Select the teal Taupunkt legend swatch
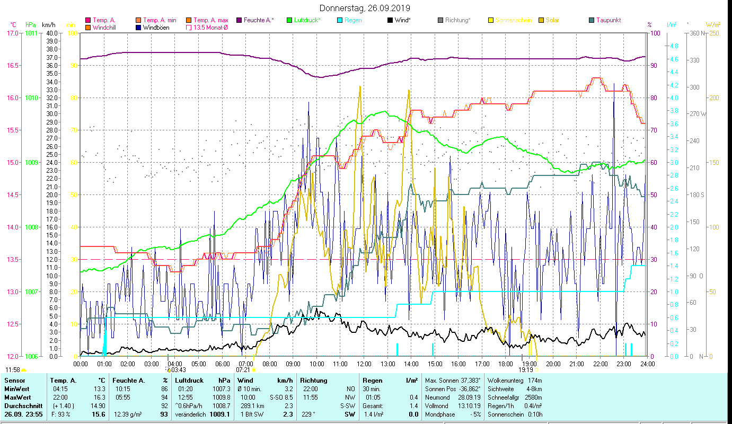Image resolution: width=732 pixels, height=424 pixels. point(592,20)
